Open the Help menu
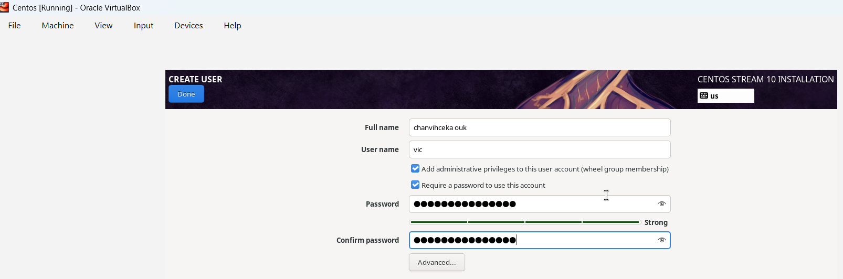Screen dimensions: 843x279 (x=233, y=26)
